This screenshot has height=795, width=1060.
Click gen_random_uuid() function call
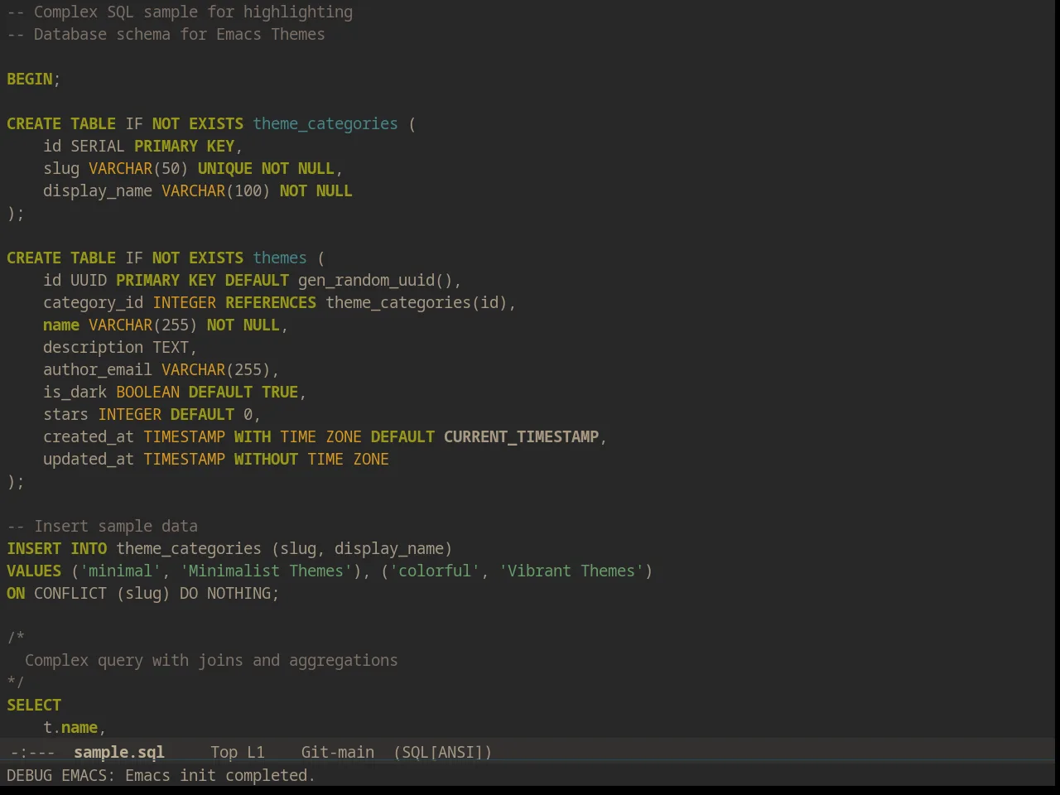[376, 280]
